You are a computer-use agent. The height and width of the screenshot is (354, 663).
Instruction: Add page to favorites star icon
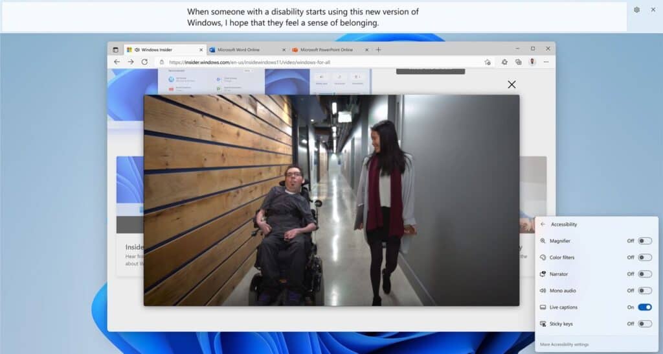pyautogui.click(x=488, y=62)
